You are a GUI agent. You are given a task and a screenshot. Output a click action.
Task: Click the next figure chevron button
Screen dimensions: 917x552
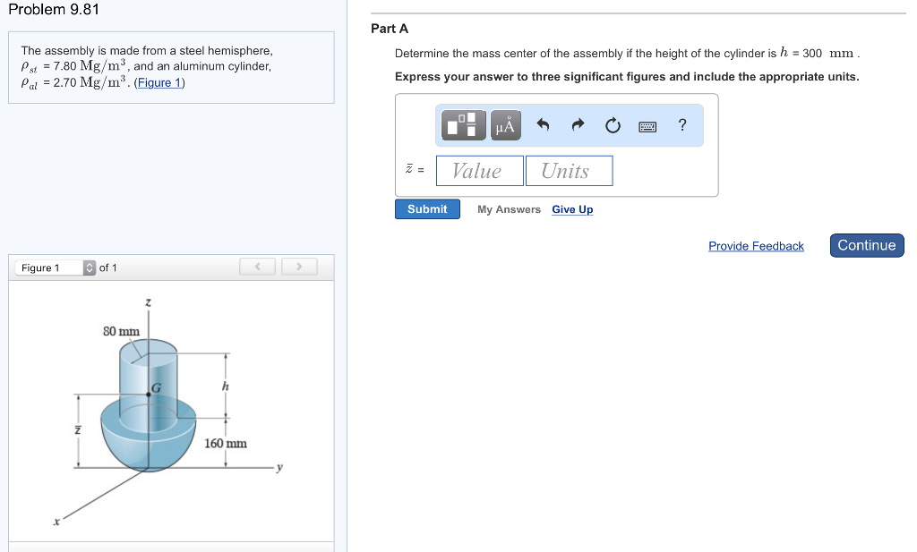299,266
